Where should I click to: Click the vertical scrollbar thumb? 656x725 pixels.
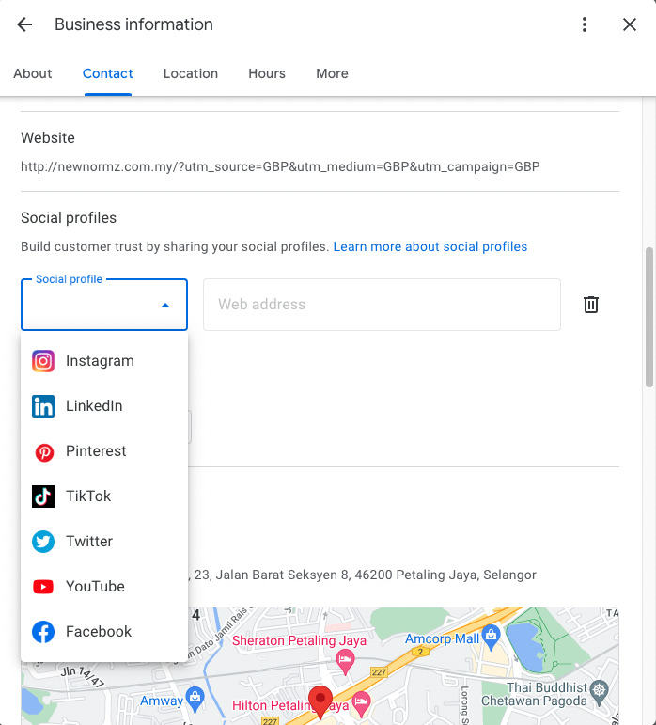point(649,317)
